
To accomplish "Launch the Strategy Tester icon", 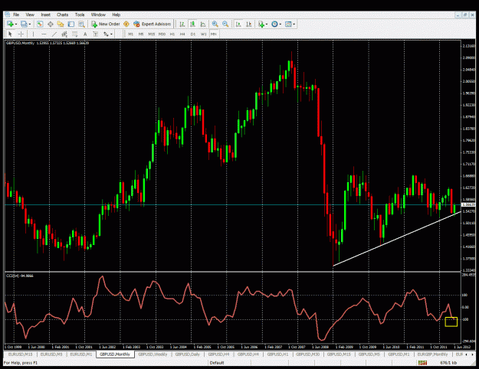I will coord(81,24).
